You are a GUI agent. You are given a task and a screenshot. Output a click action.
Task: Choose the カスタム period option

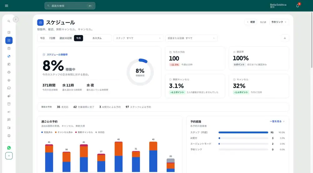tap(97, 38)
